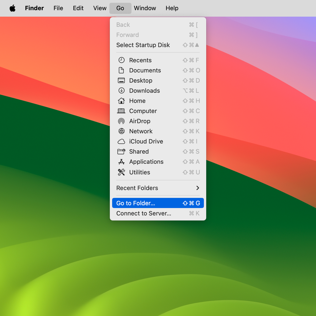
Task: Click the Utilities tools icon
Action: point(121,172)
